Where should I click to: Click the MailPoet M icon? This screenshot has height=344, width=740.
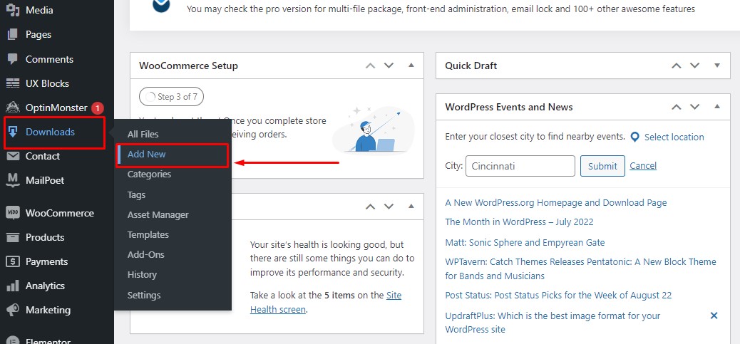click(x=13, y=180)
